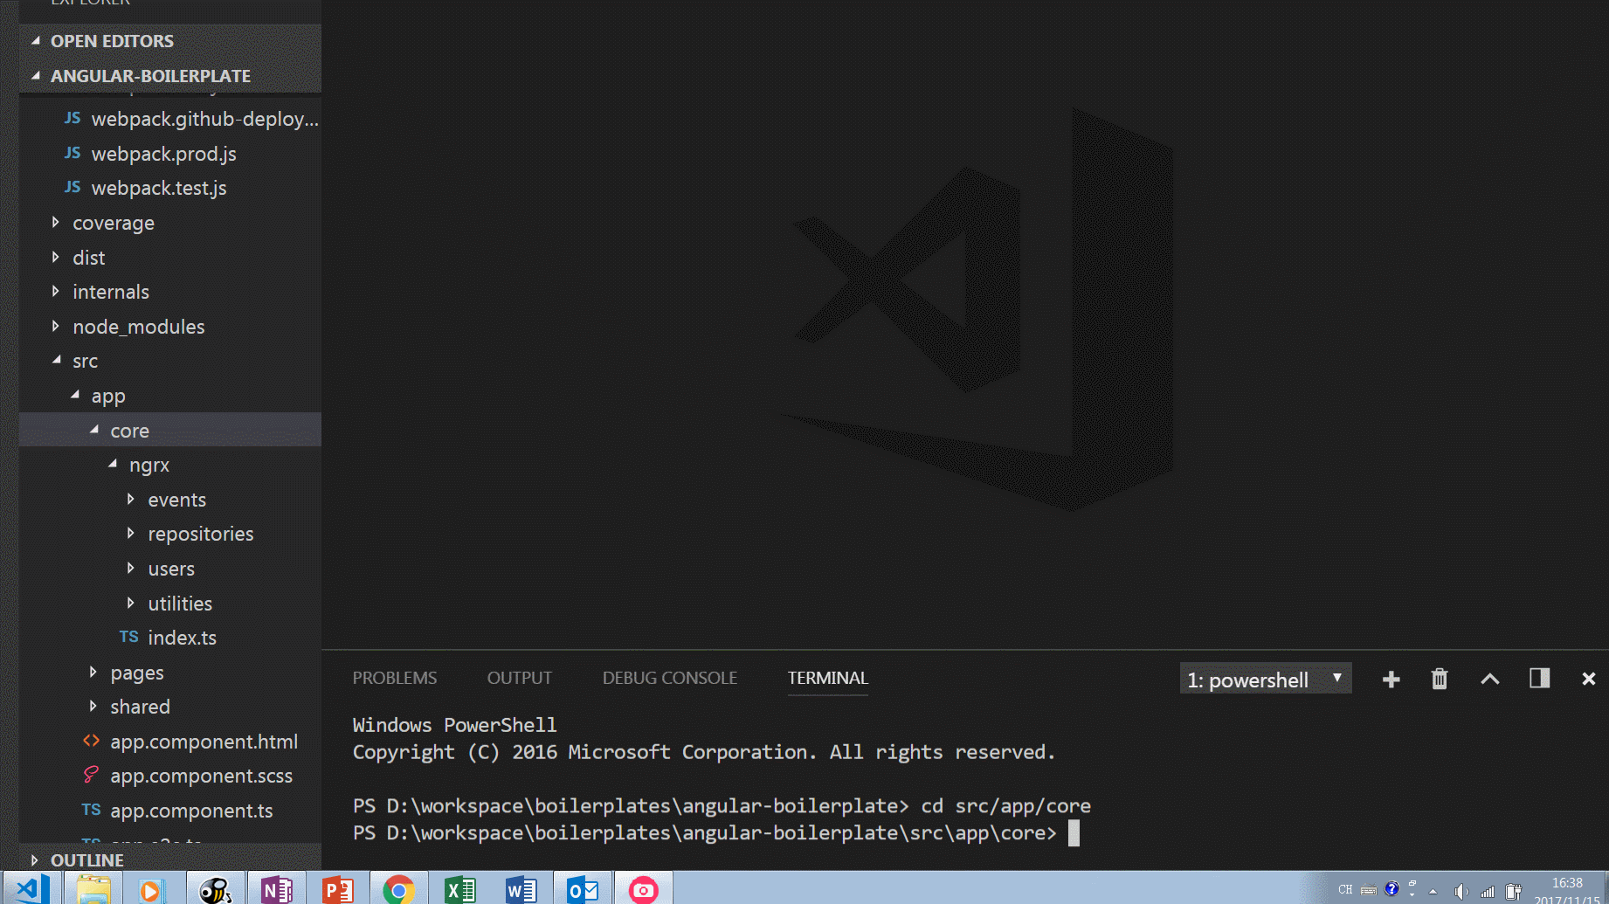The width and height of the screenshot is (1609, 904).
Task: Collapse the ngrx folder
Action: point(170,465)
